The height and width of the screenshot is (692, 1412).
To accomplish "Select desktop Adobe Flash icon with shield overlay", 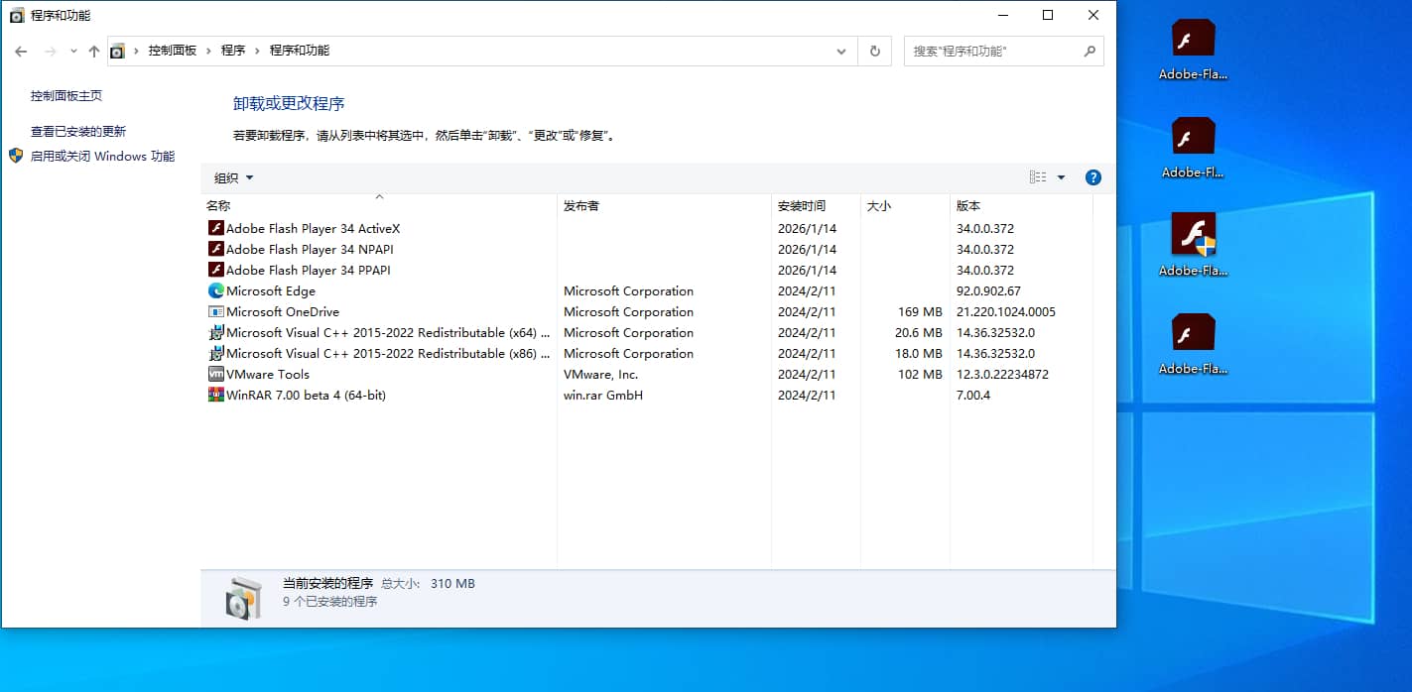I will click(x=1193, y=236).
